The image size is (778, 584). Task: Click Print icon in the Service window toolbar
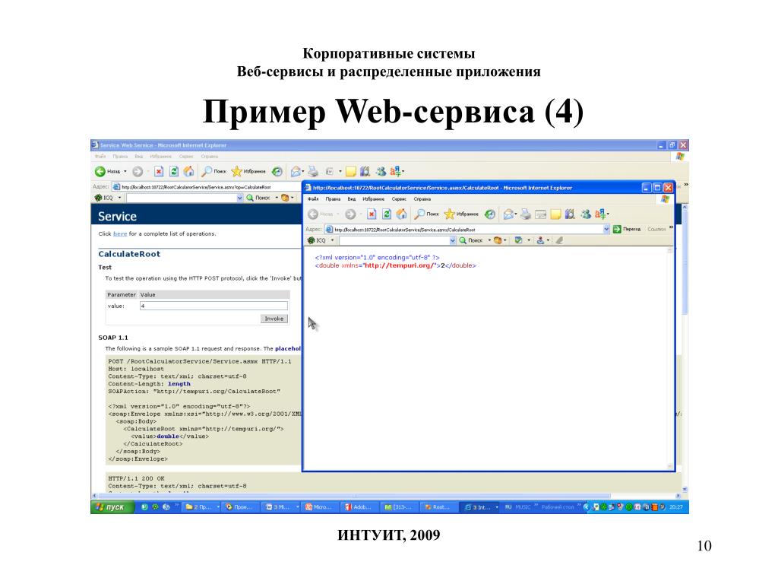(x=312, y=171)
